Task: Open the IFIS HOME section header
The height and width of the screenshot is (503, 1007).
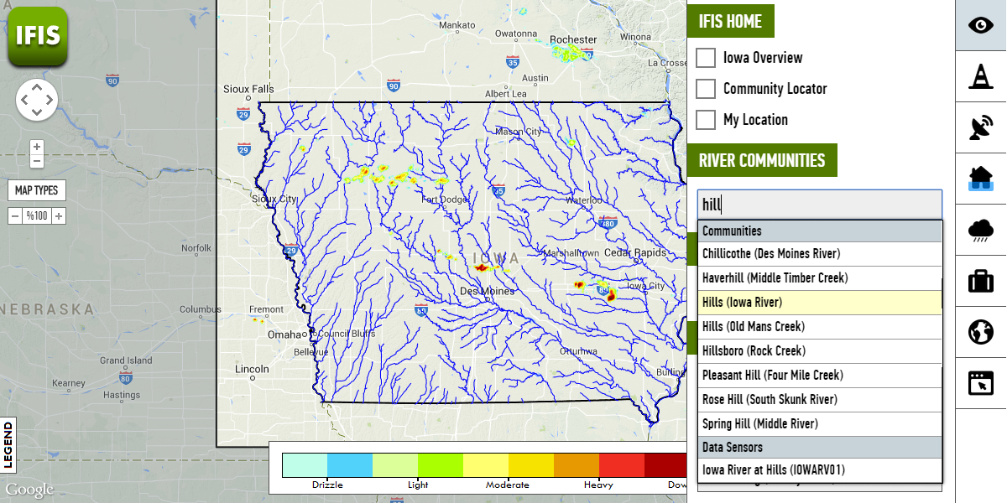Action: pos(730,21)
